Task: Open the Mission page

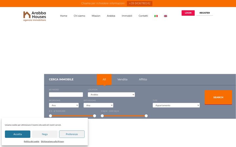Action: pyautogui.click(x=96, y=16)
